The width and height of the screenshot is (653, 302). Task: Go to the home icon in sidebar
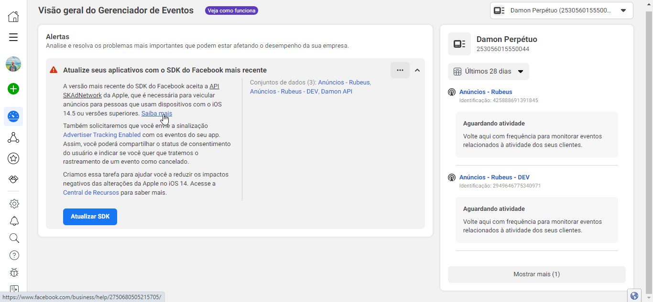pos(13,17)
